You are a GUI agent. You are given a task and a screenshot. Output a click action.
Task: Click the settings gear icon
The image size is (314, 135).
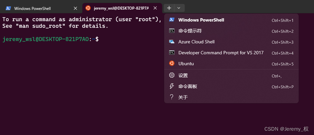pyautogui.click(x=171, y=75)
